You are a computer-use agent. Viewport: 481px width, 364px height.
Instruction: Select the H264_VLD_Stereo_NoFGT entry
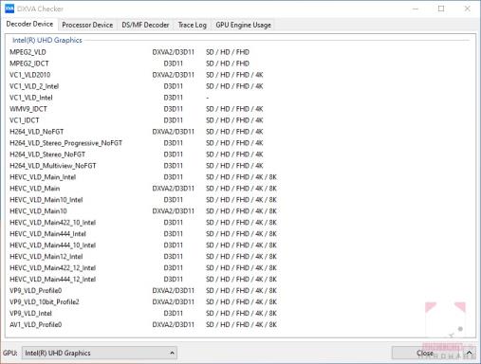[47, 155]
